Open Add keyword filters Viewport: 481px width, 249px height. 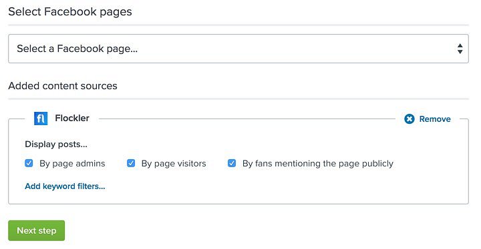click(x=65, y=186)
